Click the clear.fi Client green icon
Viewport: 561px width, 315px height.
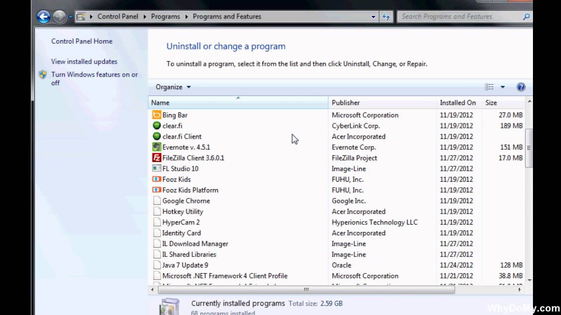click(x=156, y=136)
